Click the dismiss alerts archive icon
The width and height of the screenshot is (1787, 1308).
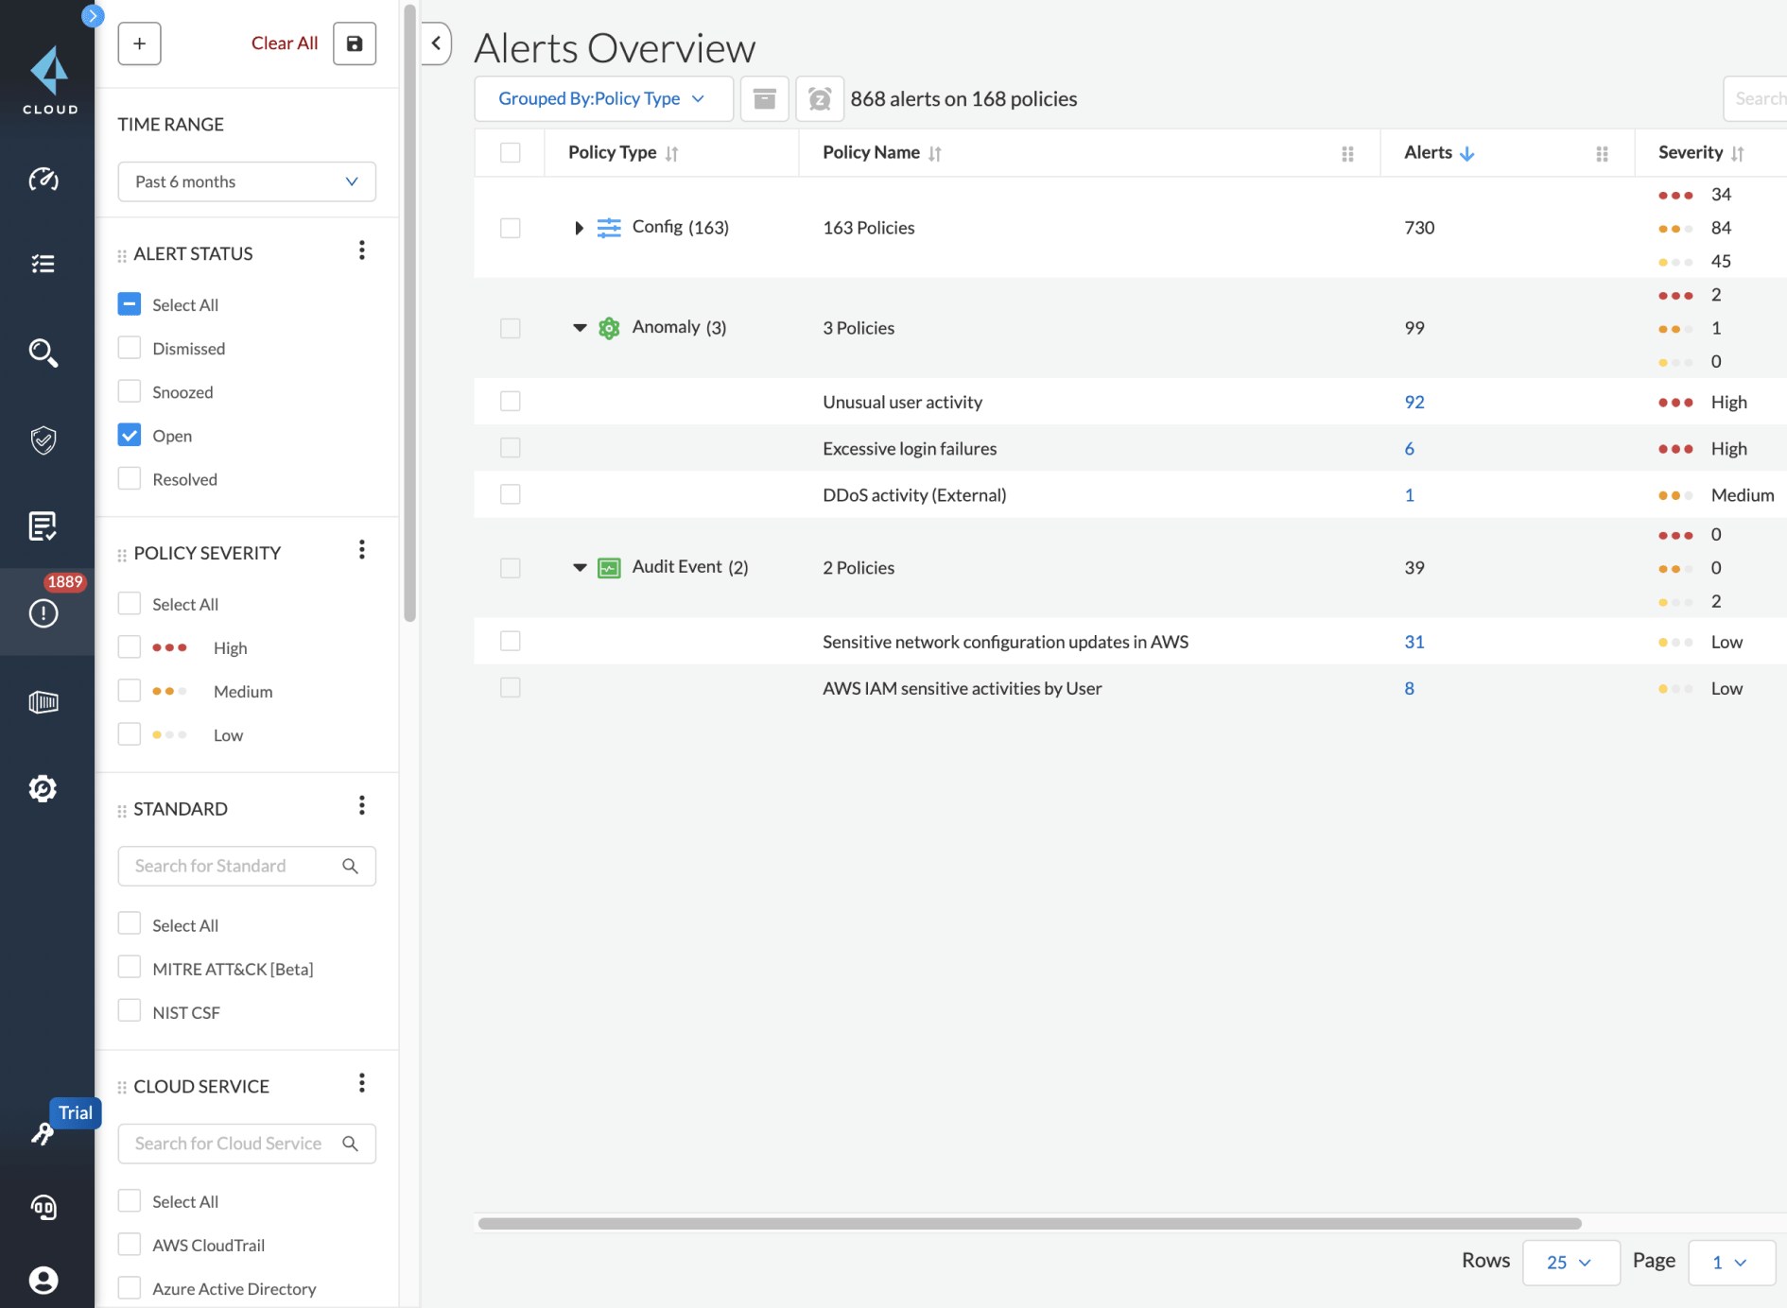[x=764, y=99]
